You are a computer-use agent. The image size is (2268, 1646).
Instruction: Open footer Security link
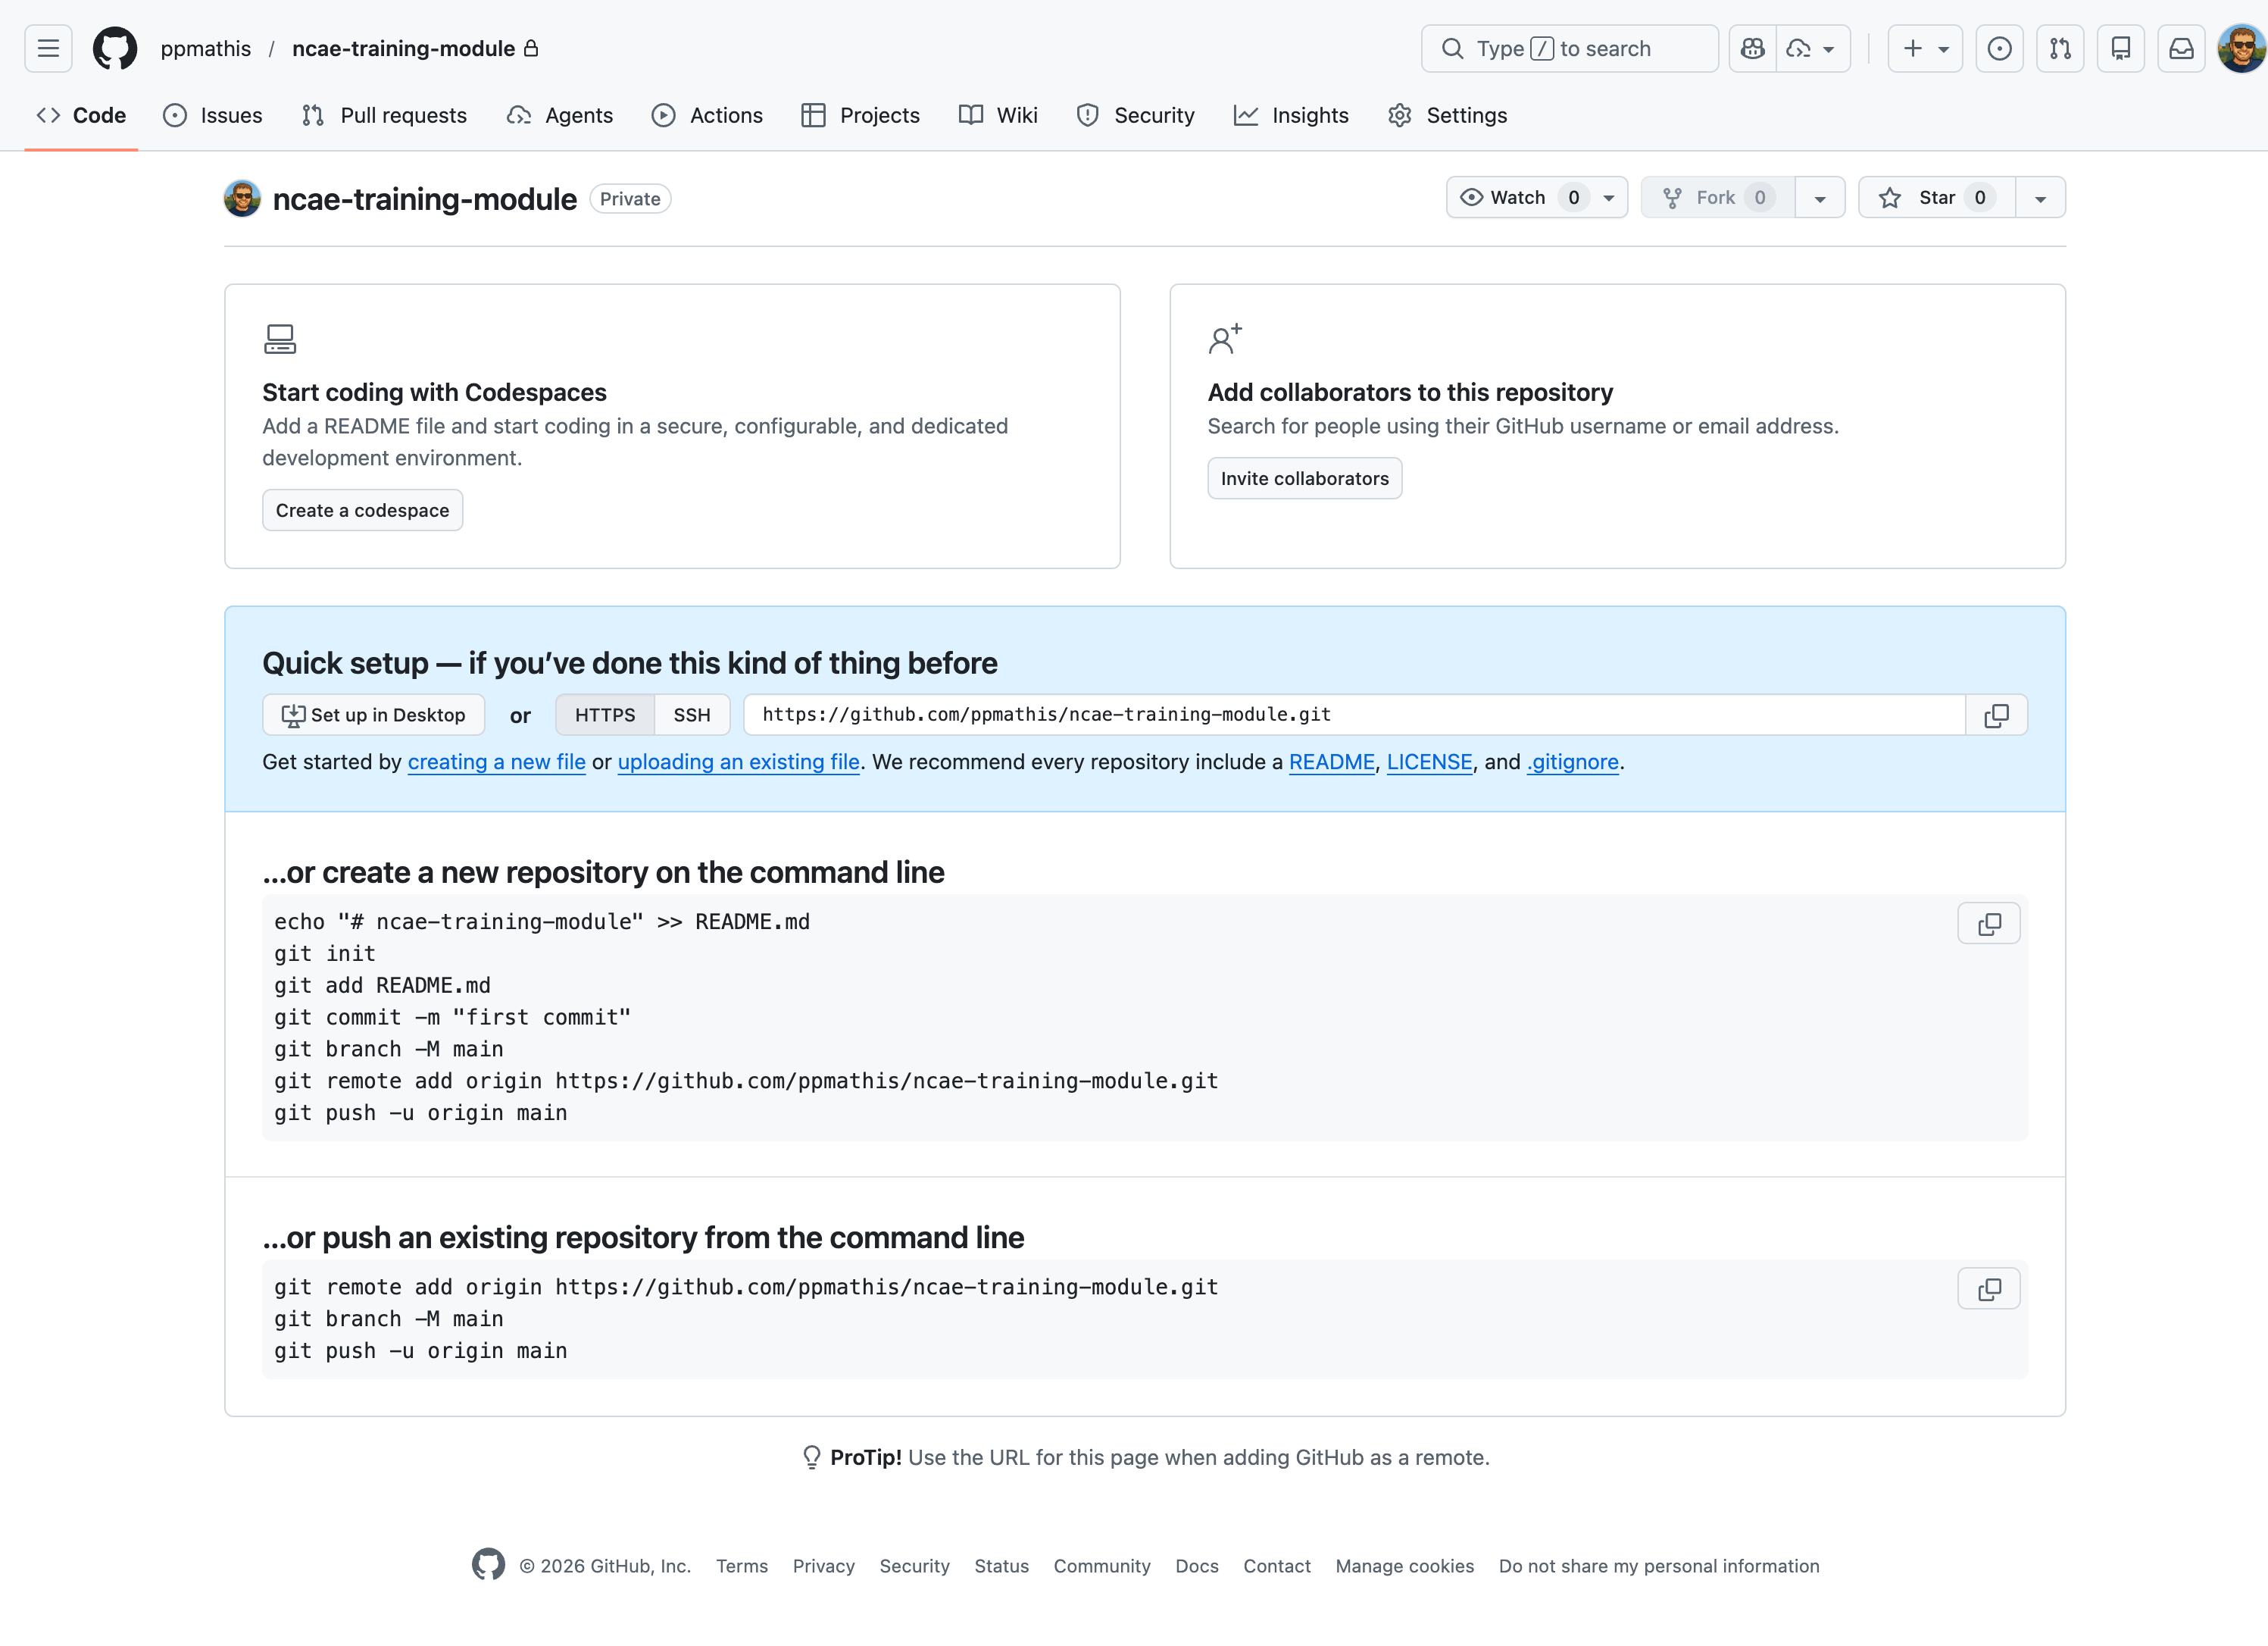(915, 1566)
